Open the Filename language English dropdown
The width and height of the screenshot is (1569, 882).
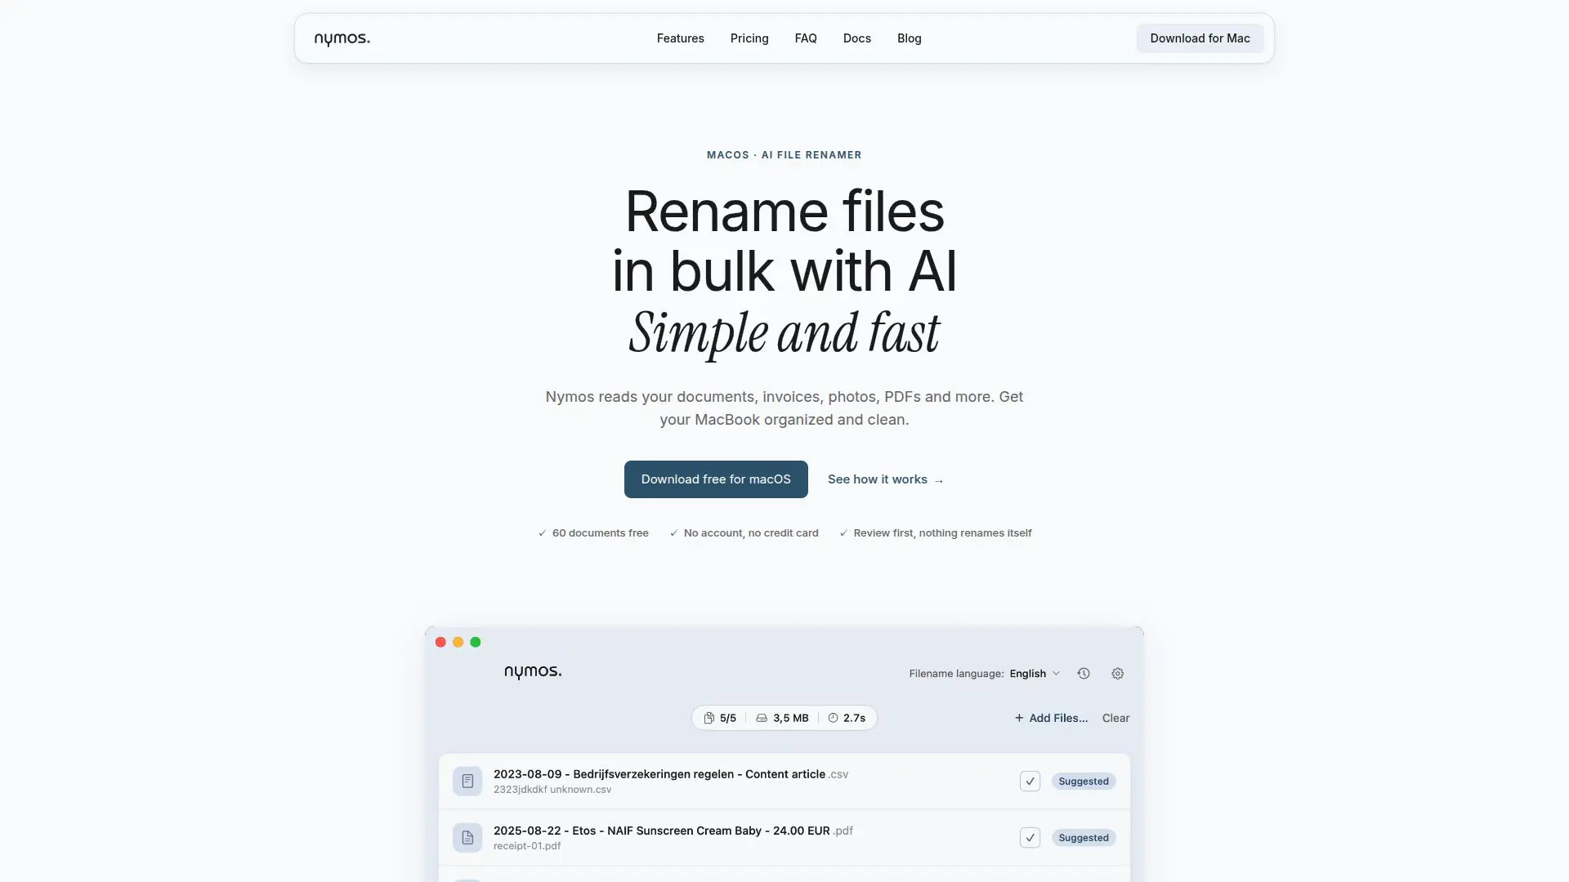pos(1035,674)
